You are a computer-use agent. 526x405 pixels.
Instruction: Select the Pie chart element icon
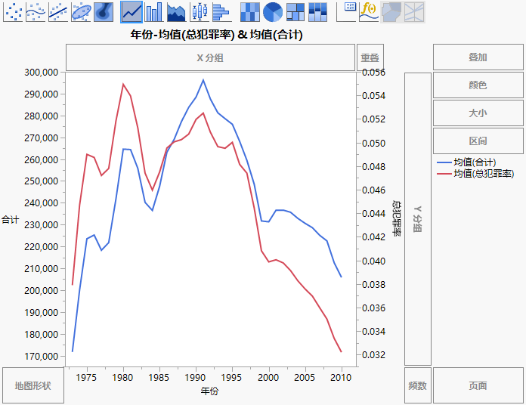[x=273, y=11]
